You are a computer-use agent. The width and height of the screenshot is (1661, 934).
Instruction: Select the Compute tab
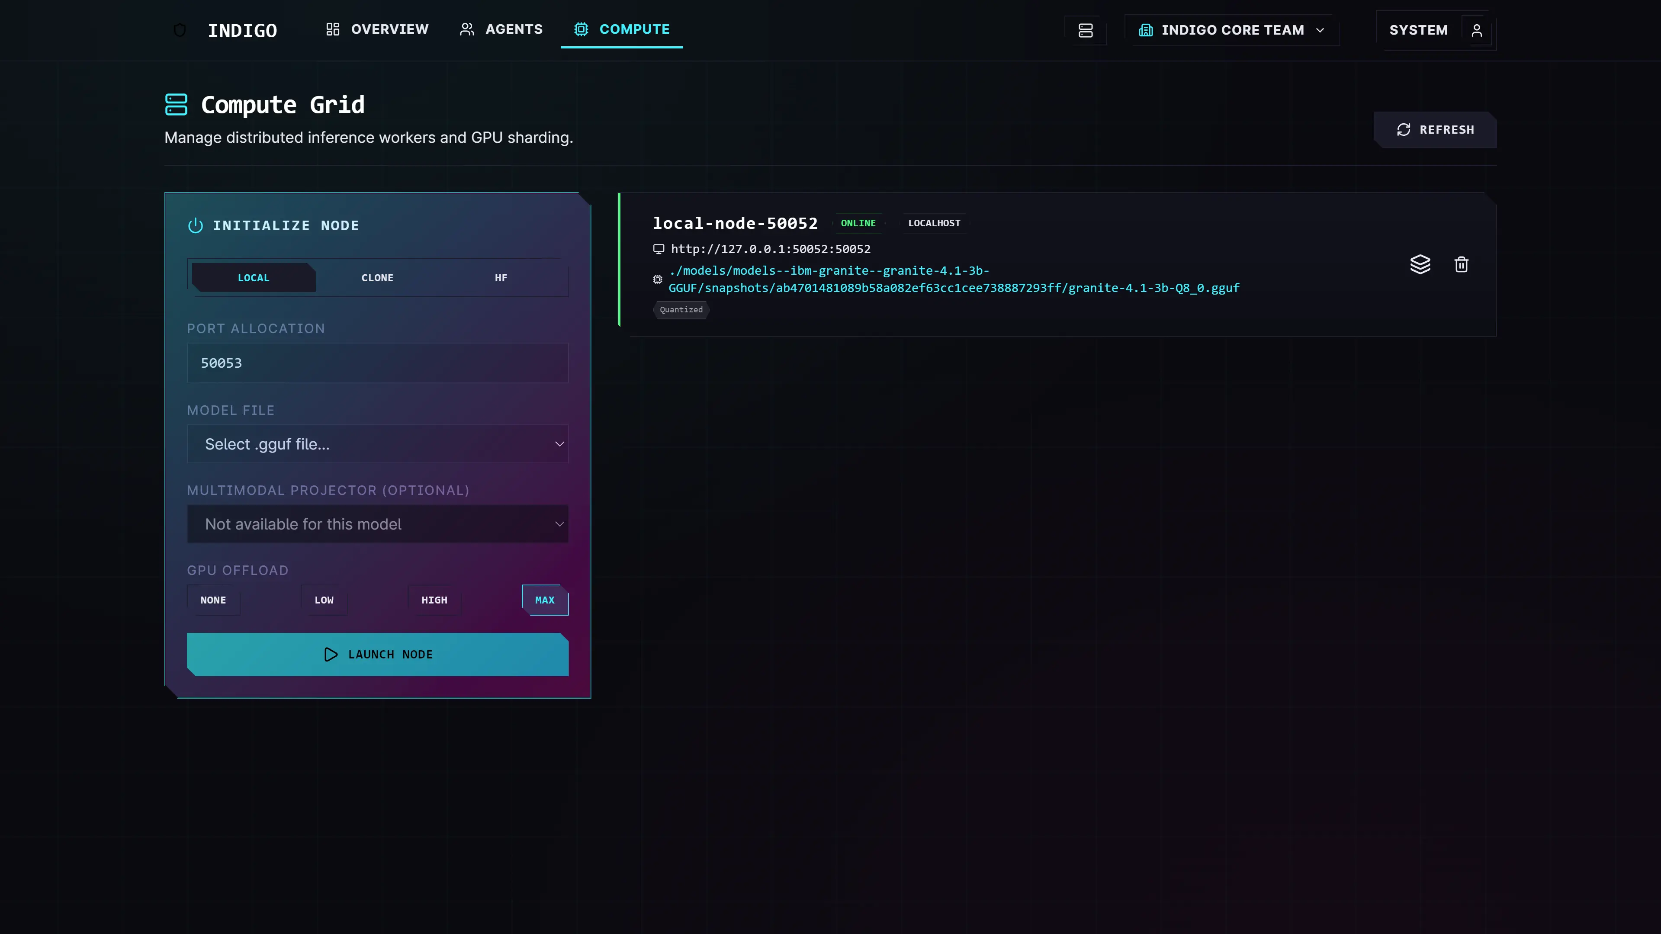click(622, 30)
